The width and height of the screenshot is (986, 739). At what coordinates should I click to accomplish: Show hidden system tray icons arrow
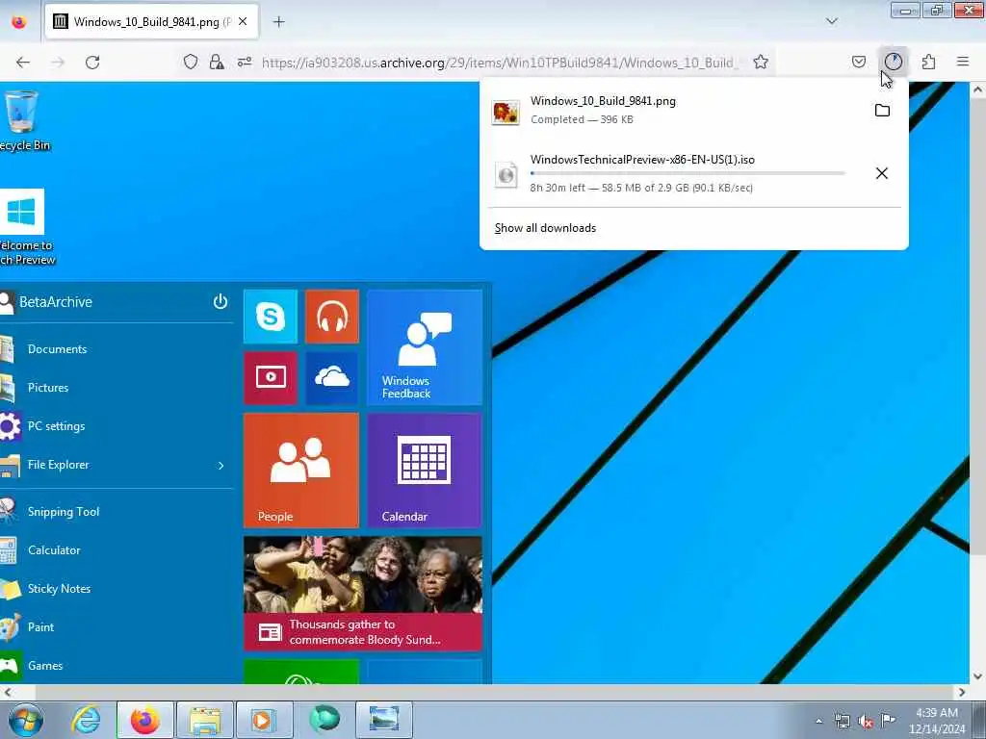[818, 721]
